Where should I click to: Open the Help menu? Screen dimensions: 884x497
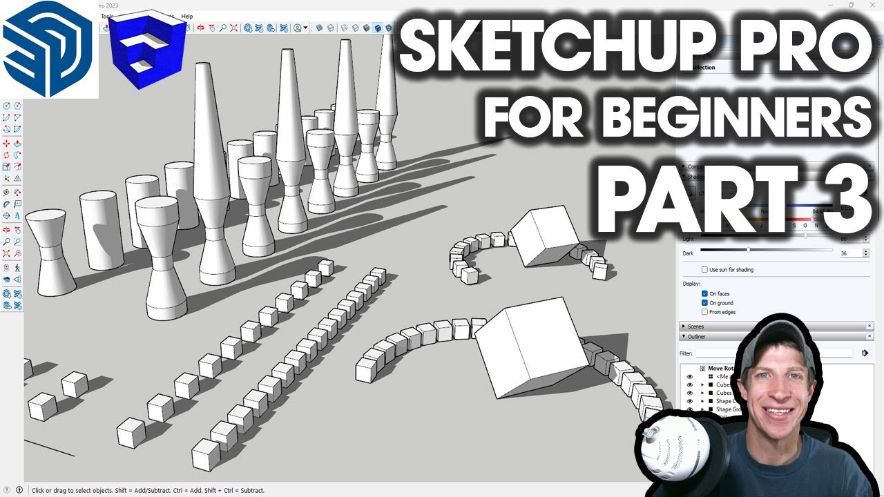click(x=187, y=16)
